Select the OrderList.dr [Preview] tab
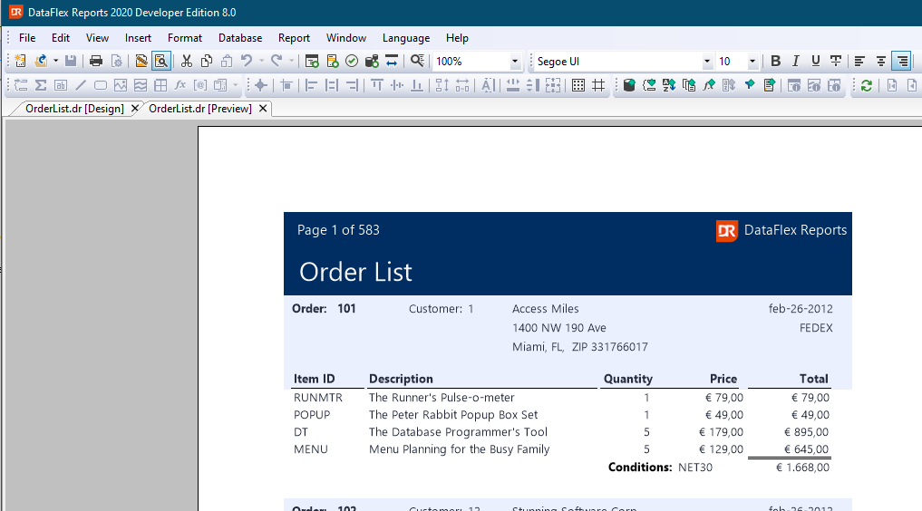This screenshot has width=922, height=511. (x=200, y=109)
